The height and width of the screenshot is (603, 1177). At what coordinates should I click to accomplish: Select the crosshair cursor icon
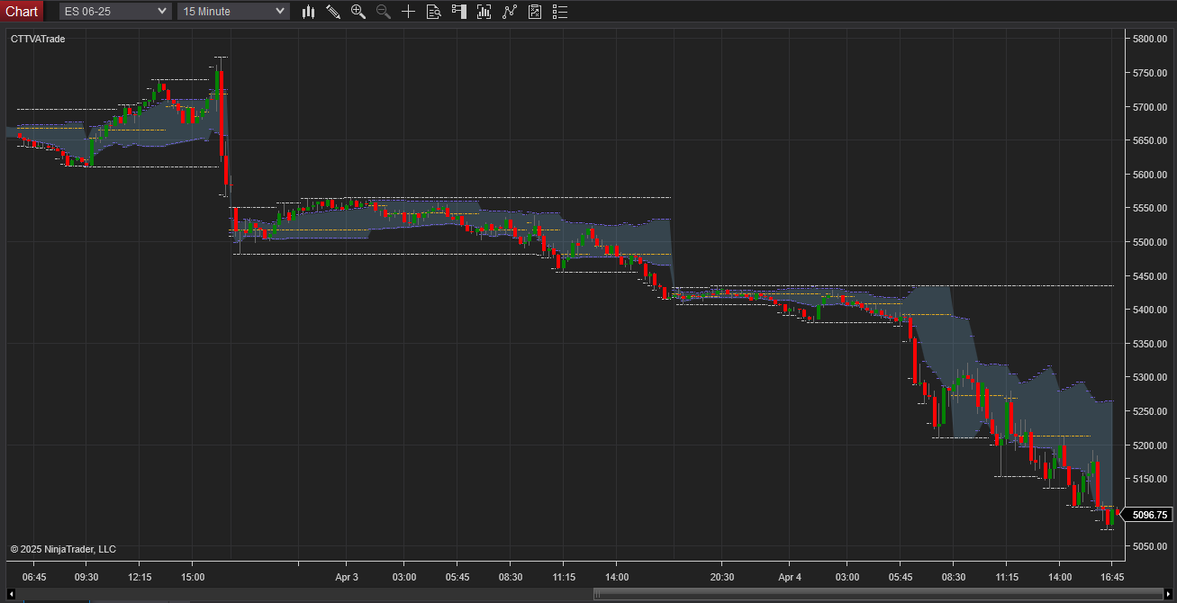click(409, 12)
